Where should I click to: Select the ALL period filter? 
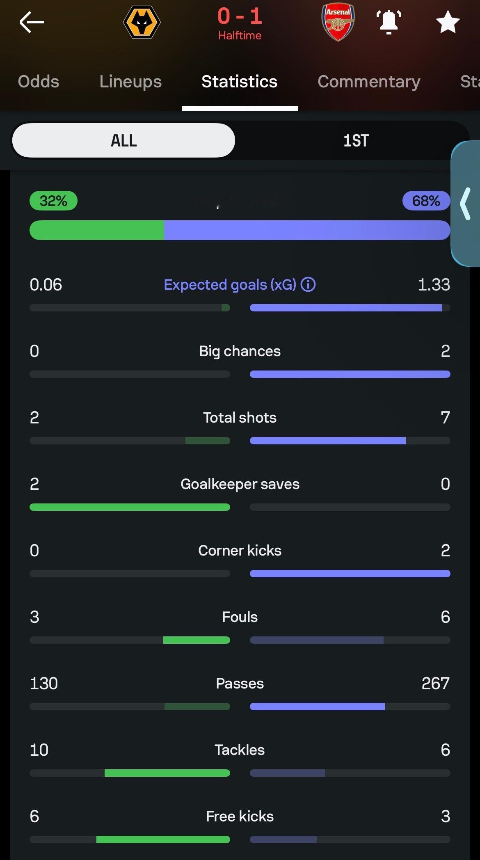(x=123, y=141)
